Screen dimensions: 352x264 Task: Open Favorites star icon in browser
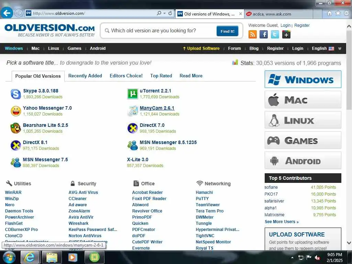(x=338, y=13)
